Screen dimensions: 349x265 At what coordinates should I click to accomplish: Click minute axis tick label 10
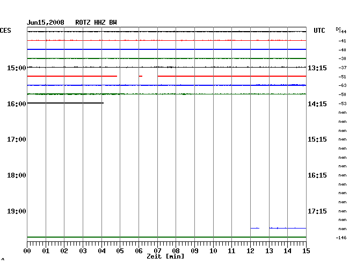pos(213,251)
